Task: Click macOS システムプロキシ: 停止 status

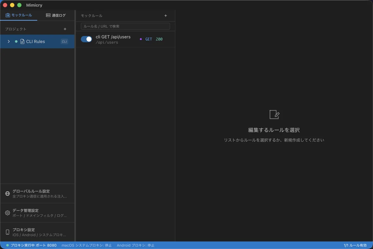Action: [87, 245]
